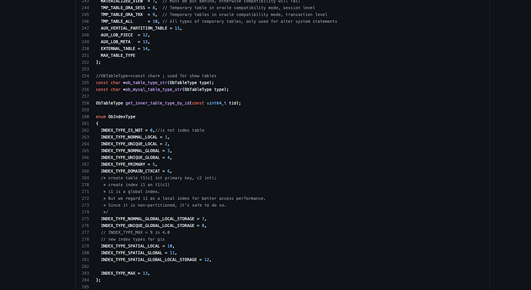Click MAX_TABLE_TYPE identifier

pos(118,55)
